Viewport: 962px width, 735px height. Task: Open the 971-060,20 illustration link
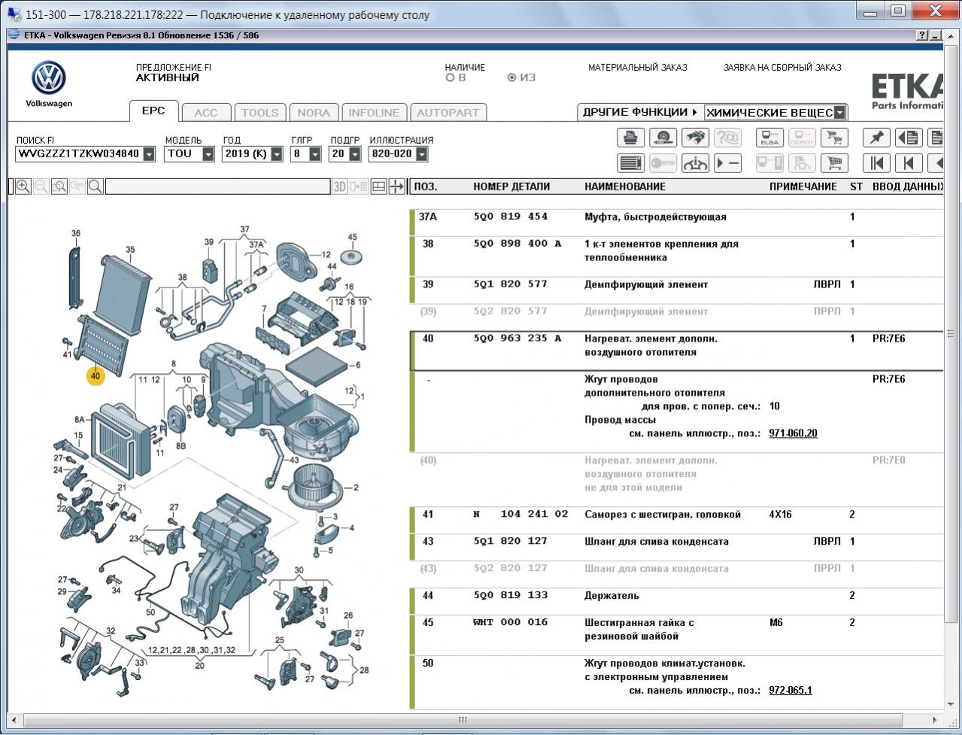793,433
